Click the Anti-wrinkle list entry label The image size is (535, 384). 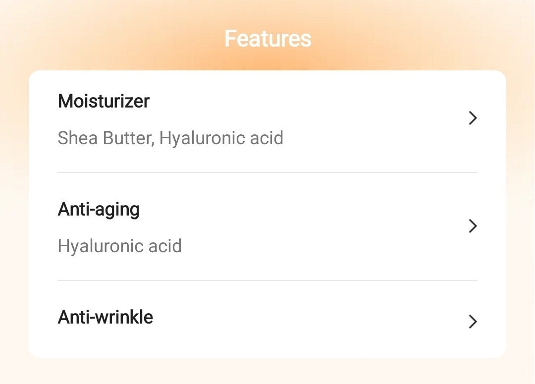tap(106, 317)
